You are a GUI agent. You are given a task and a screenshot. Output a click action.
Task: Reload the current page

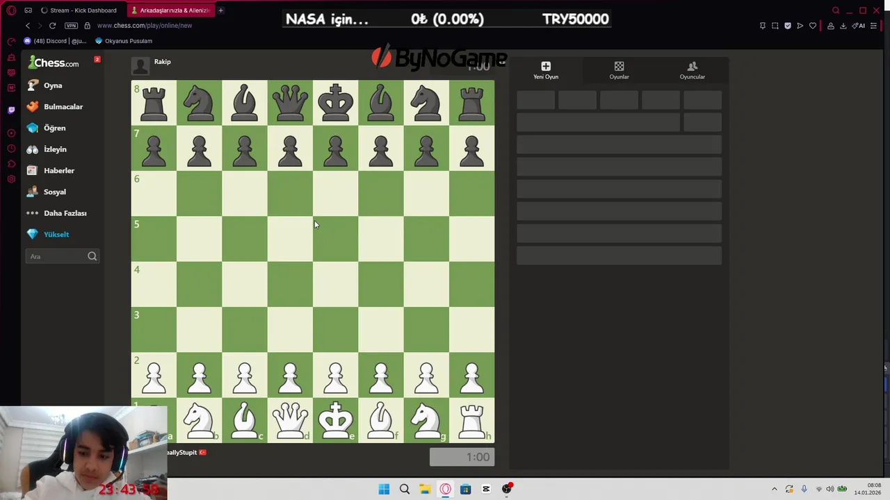pos(52,26)
